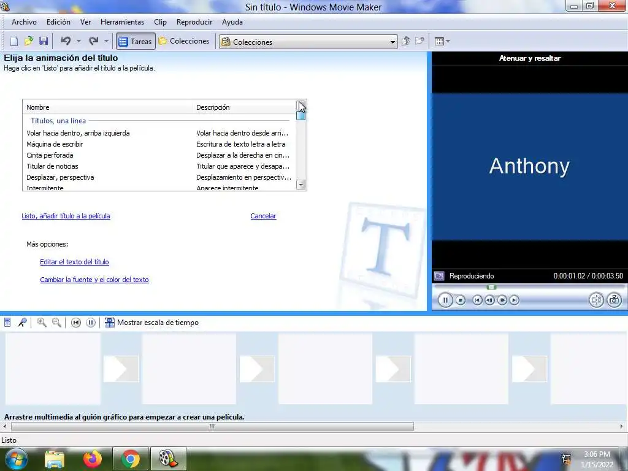The height and width of the screenshot is (471, 628).
Task: Click the first empty storyboard clip cell
Action: pos(53,369)
